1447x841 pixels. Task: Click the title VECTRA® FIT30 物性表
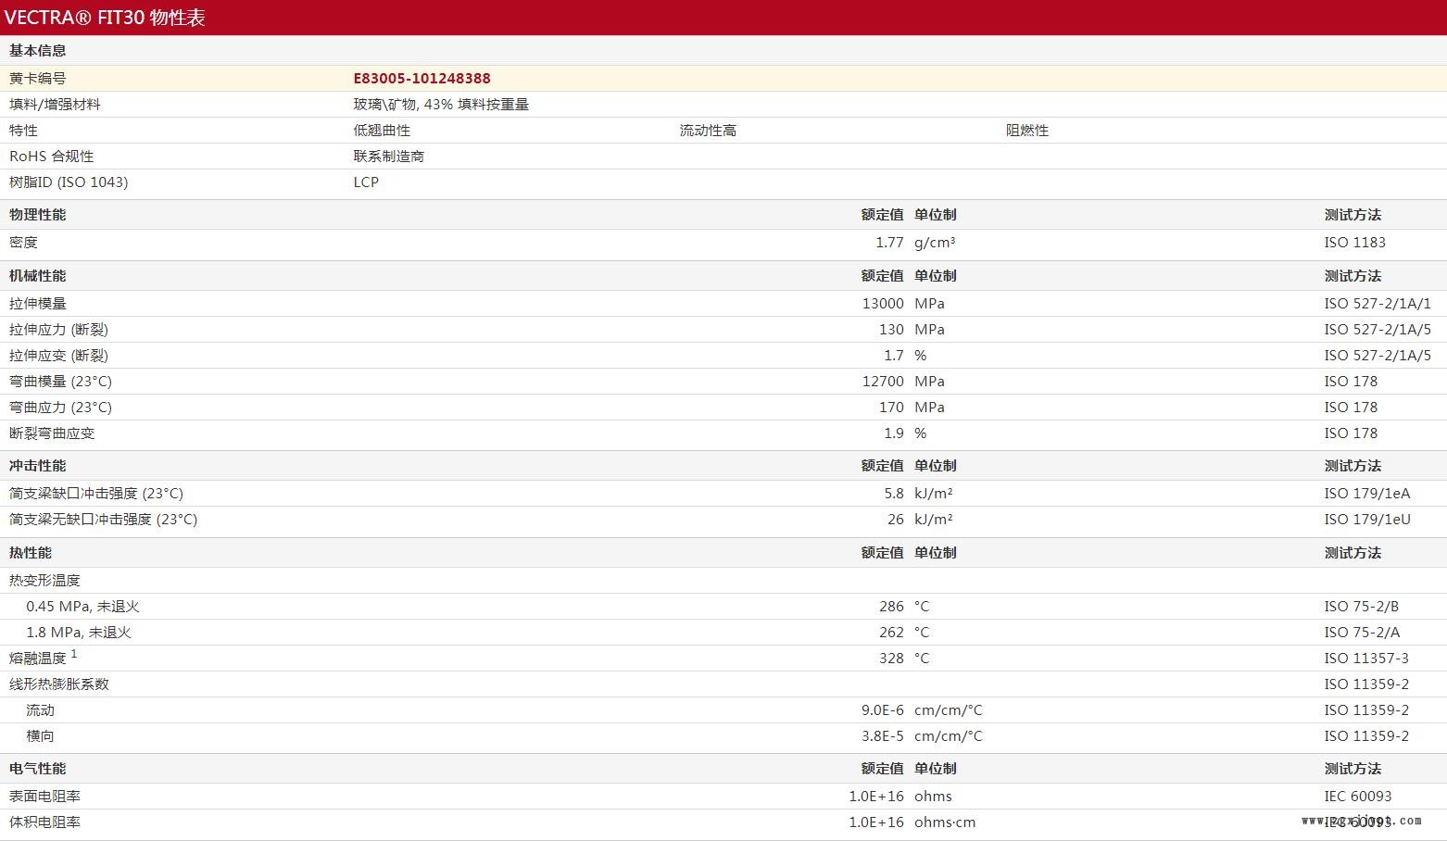pyautogui.click(x=105, y=18)
